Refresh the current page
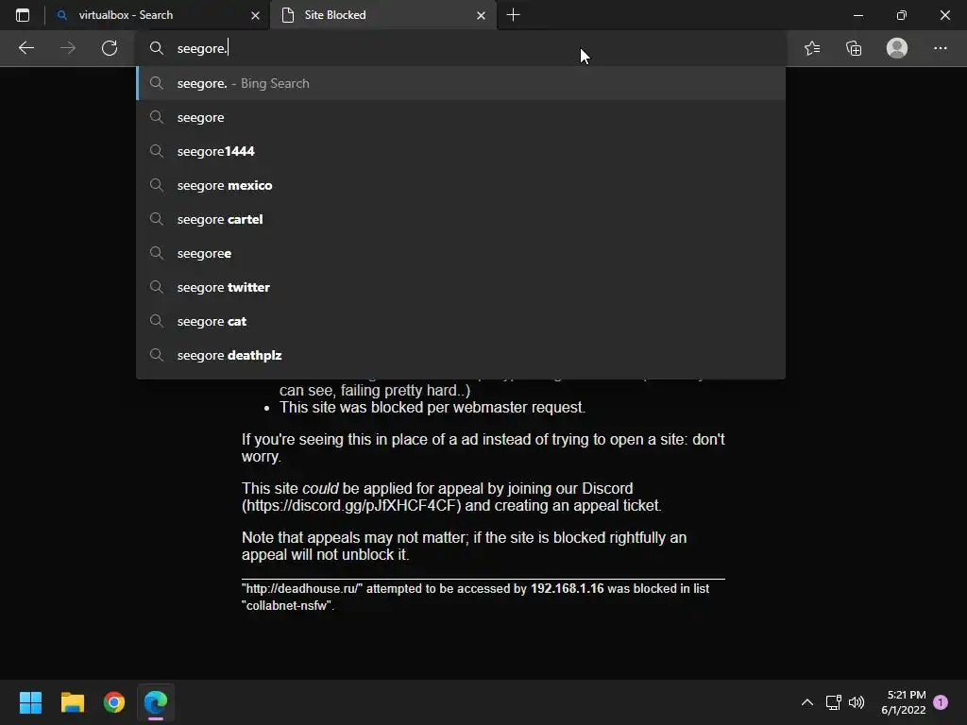This screenshot has height=725, width=967. 110,48
